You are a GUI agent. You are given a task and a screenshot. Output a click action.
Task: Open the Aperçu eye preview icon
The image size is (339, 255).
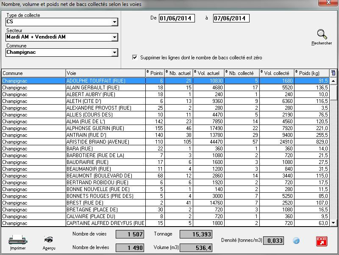click(49, 240)
